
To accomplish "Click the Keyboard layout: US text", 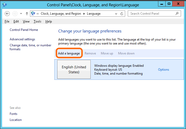I will (108, 70).
